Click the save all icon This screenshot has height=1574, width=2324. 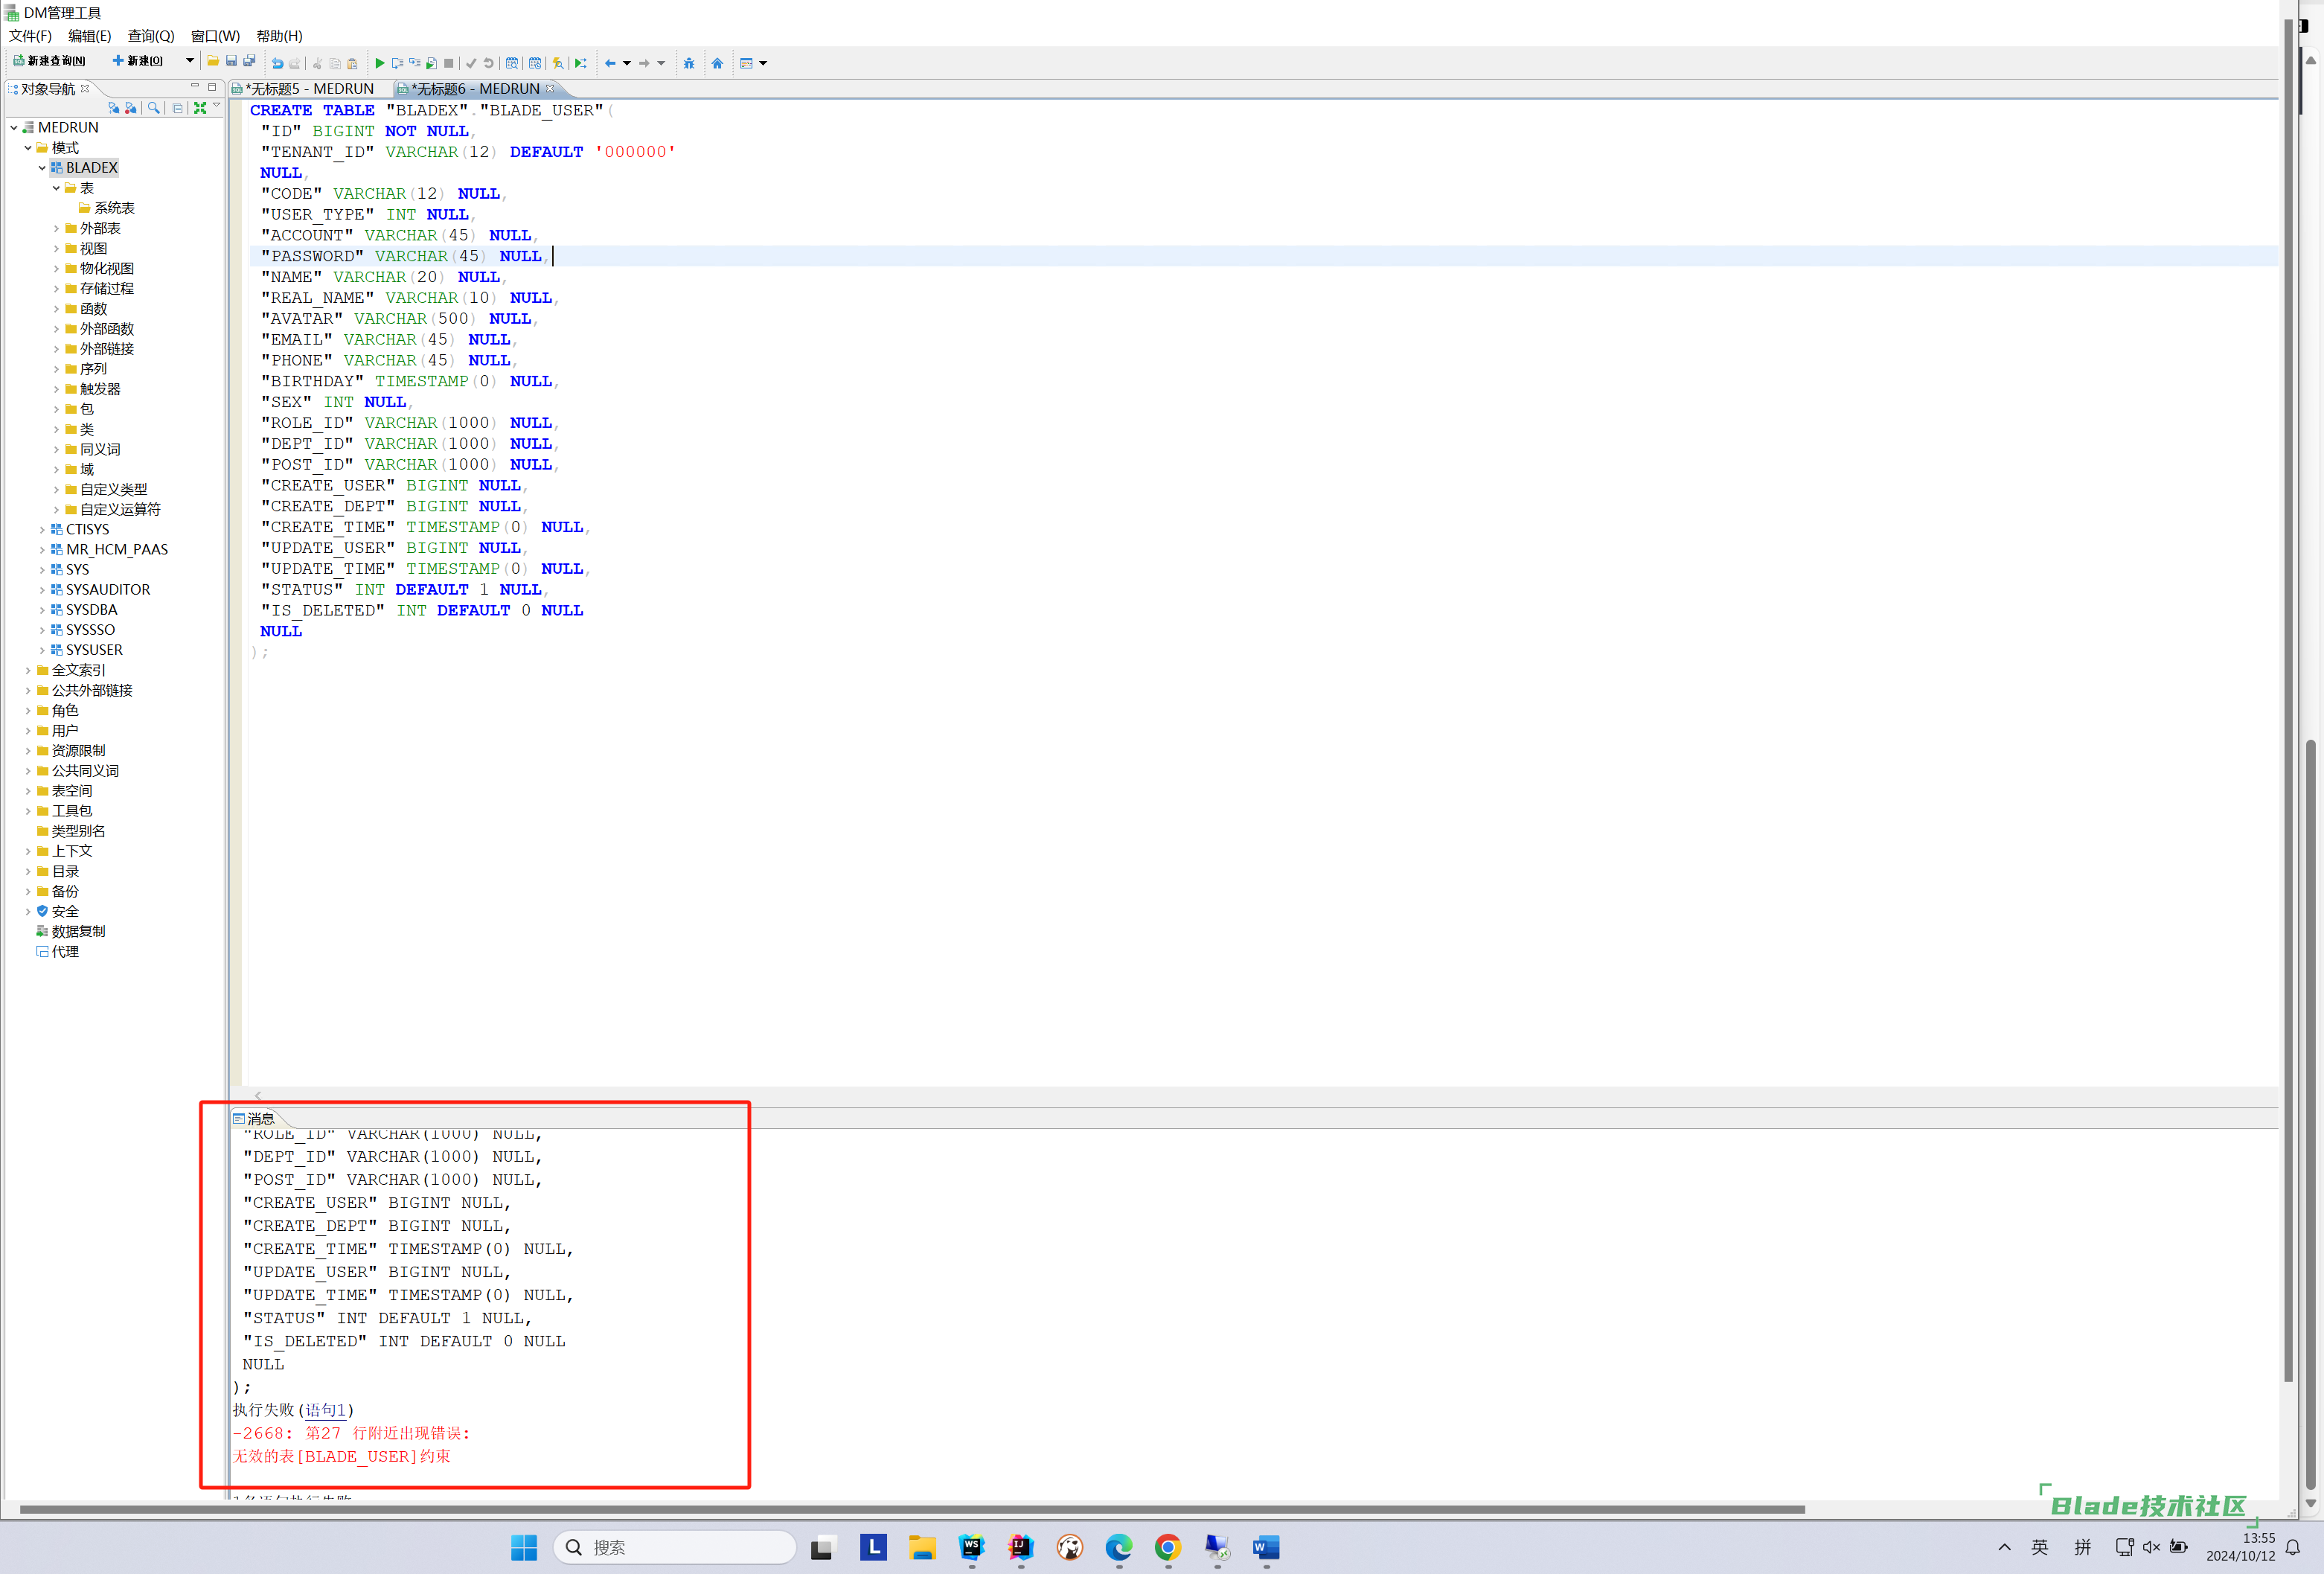[249, 62]
